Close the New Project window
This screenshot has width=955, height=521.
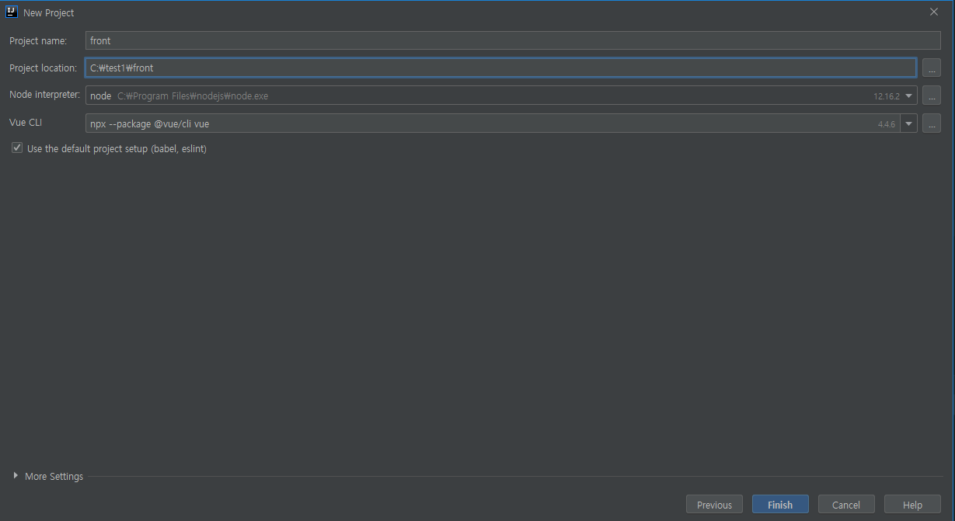[x=934, y=12]
